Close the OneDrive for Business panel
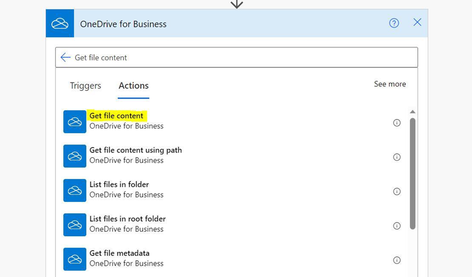The width and height of the screenshot is (472, 277). pos(417,22)
